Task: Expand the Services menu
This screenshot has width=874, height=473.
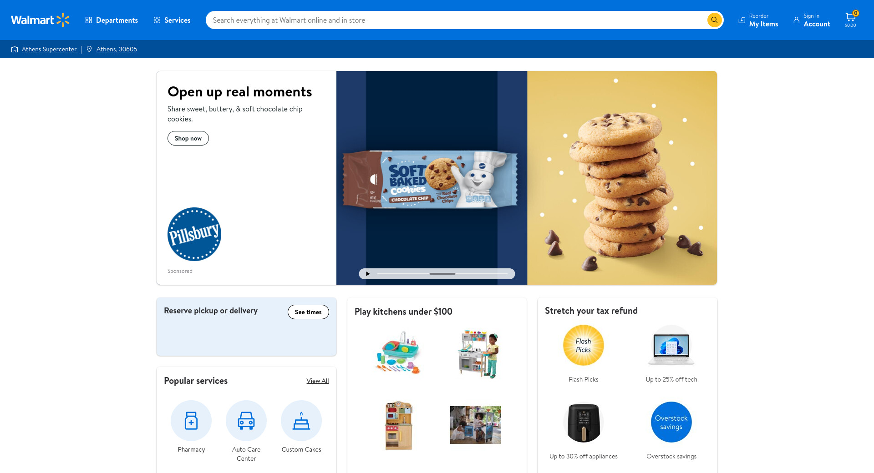Action: (172, 20)
